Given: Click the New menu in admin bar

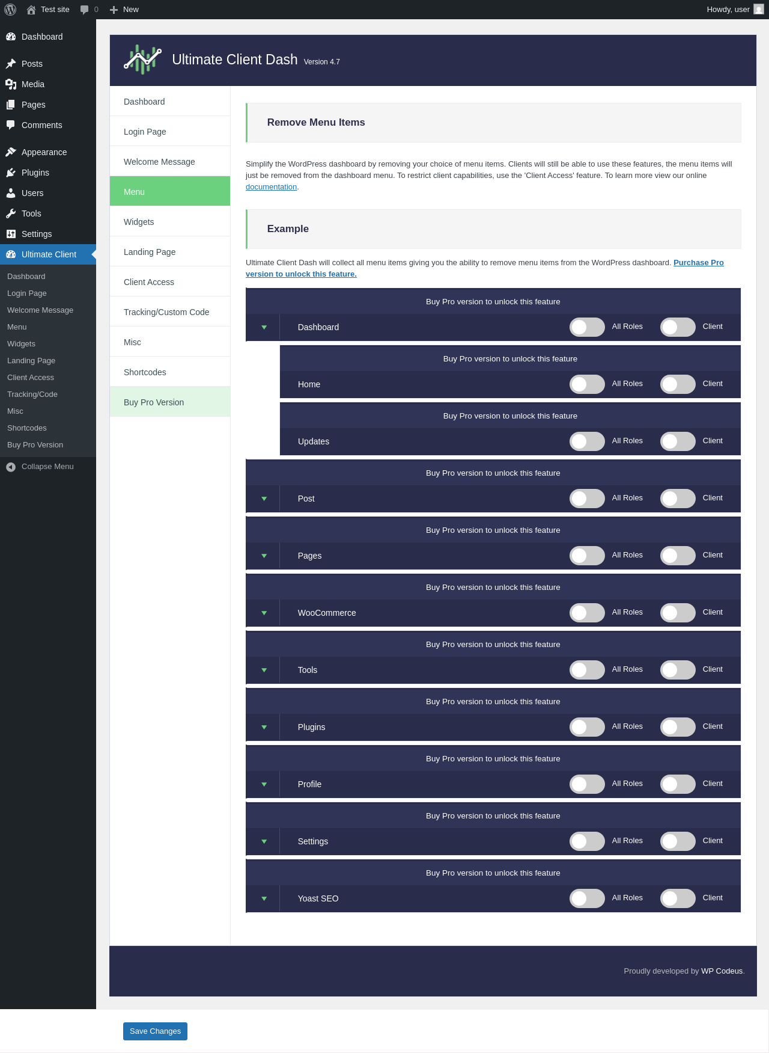Looking at the screenshot, I should [x=124, y=10].
